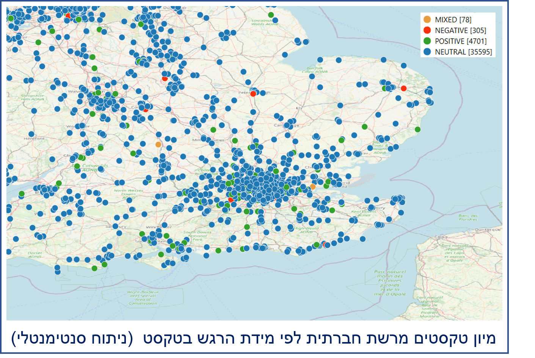Screen dimensions: 535x358
Task: Select the red negative marker at Peterborough
Action: tap(253, 94)
